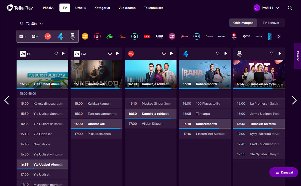301x186 pixels.
Task: Select the FRII channel icon
Action: point(197,36)
